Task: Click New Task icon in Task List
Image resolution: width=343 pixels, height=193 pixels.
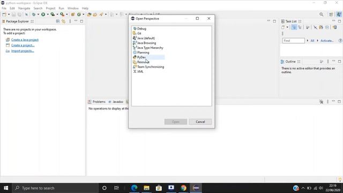Action: (x=283, y=27)
